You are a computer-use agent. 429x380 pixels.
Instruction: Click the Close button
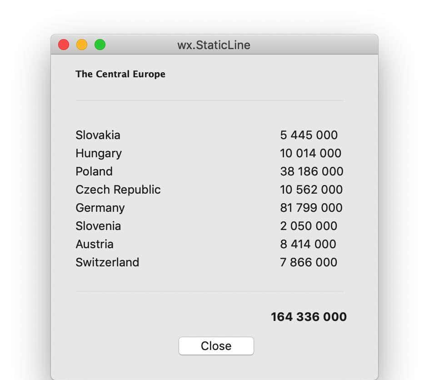point(216,346)
